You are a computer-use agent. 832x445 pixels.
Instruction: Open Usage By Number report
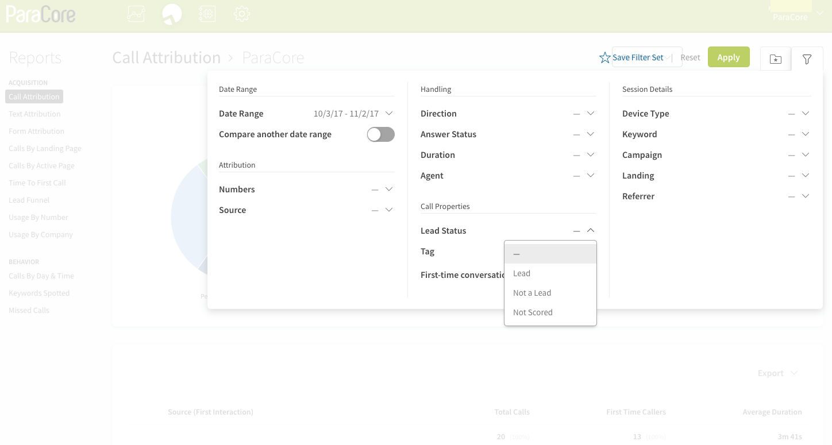click(38, 217)
